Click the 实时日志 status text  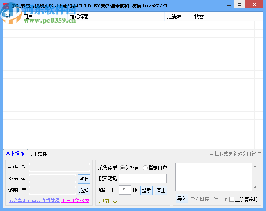point(111,200)
